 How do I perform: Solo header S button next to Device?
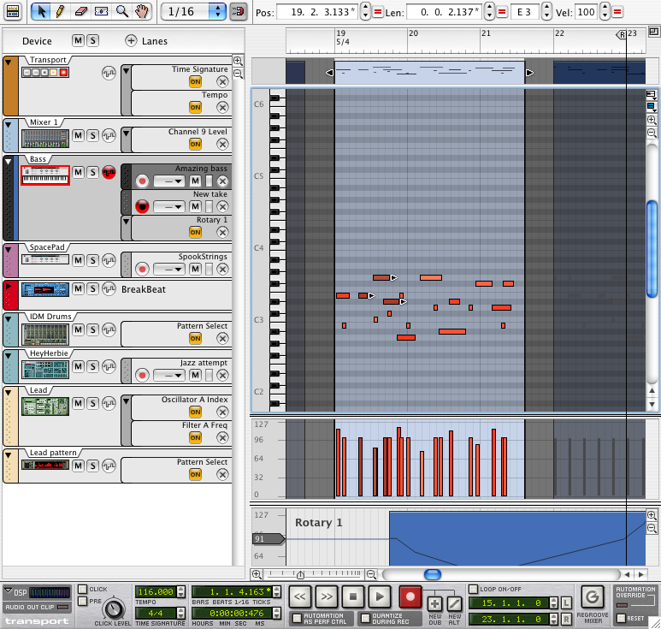[92, 40]
